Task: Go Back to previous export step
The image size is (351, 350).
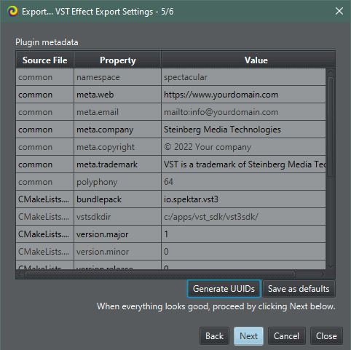Action: [214, 336]
